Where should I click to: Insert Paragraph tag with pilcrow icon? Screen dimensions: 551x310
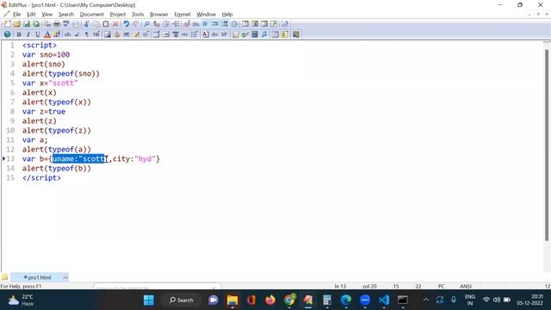tap(86, 34)
